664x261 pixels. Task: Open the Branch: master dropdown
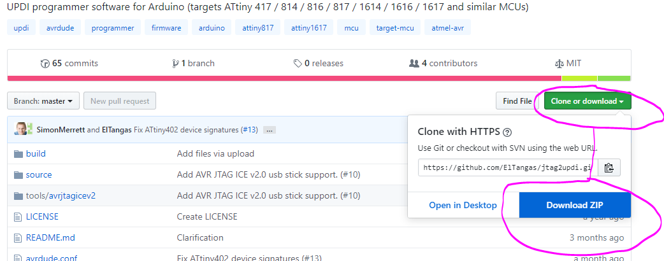[43, 101]
